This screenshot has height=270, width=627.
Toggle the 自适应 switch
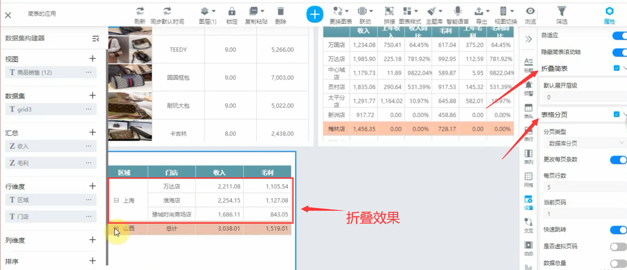tap(619, 36)
